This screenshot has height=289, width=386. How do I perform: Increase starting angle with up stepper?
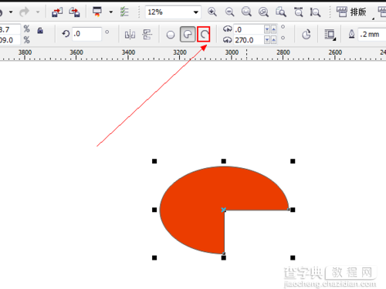pyautogui.click(x=273, y=29)
